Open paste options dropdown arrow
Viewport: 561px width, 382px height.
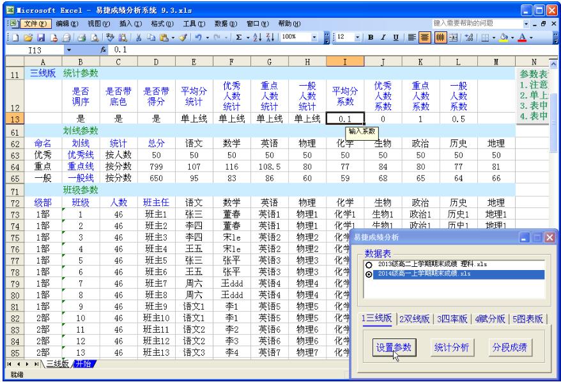(x=173, y=37)
